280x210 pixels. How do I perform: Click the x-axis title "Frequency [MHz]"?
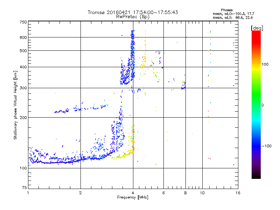(133, 197)
